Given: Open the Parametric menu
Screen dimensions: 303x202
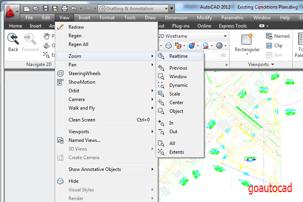Looking at the screenshot, I should point(232,18).
